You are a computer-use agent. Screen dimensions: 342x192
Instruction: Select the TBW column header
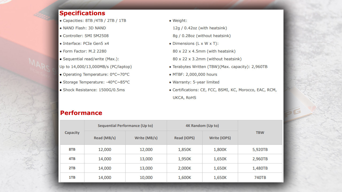pos(260,133)
